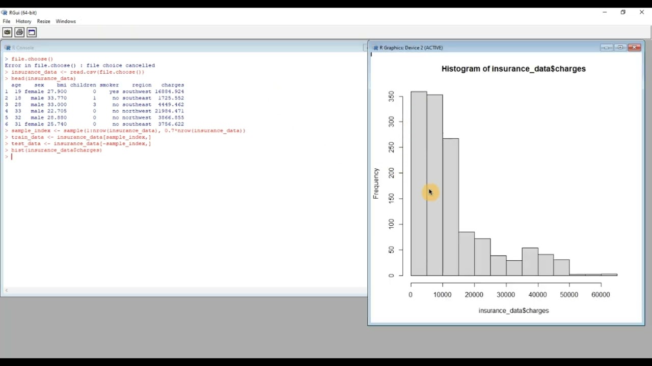Click the x-axis tick label 30000
652x366 pixels.
pos(506,295)
